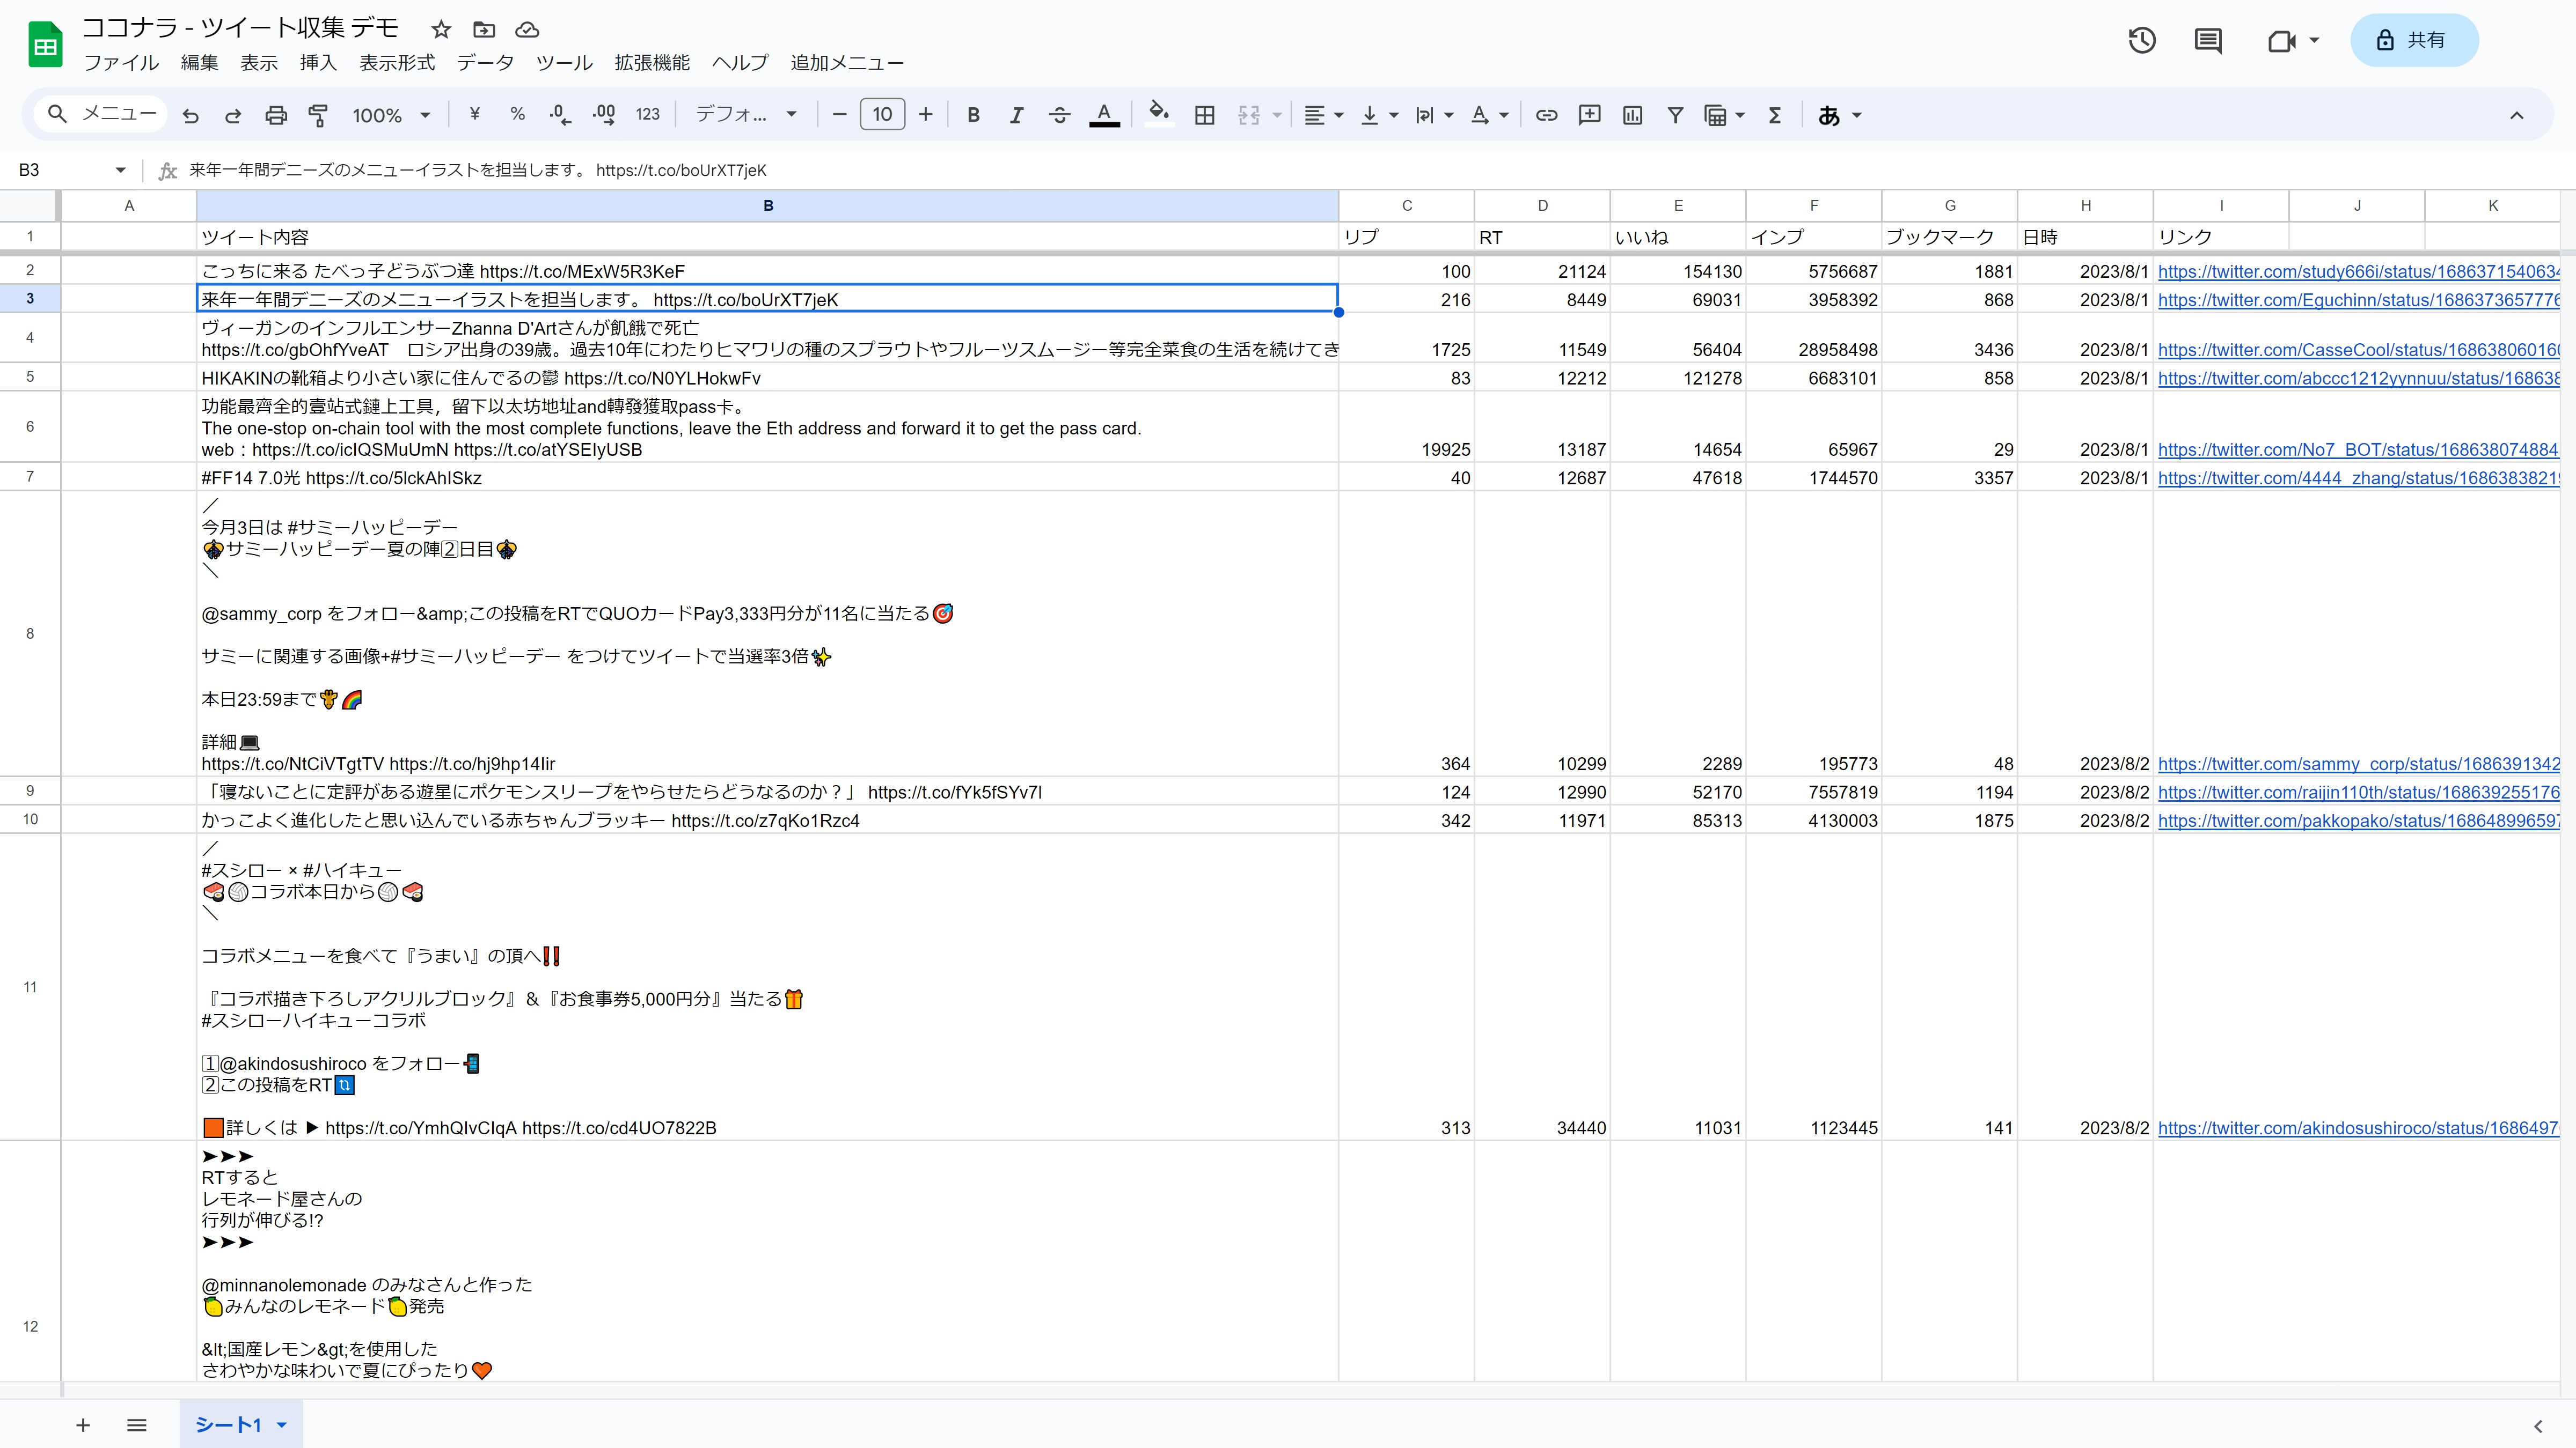
Task: Redo the last action
Action: point(233,115)
